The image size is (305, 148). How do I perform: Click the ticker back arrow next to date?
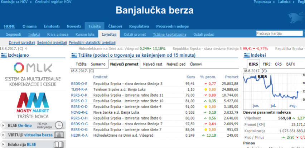pos(26,49)
